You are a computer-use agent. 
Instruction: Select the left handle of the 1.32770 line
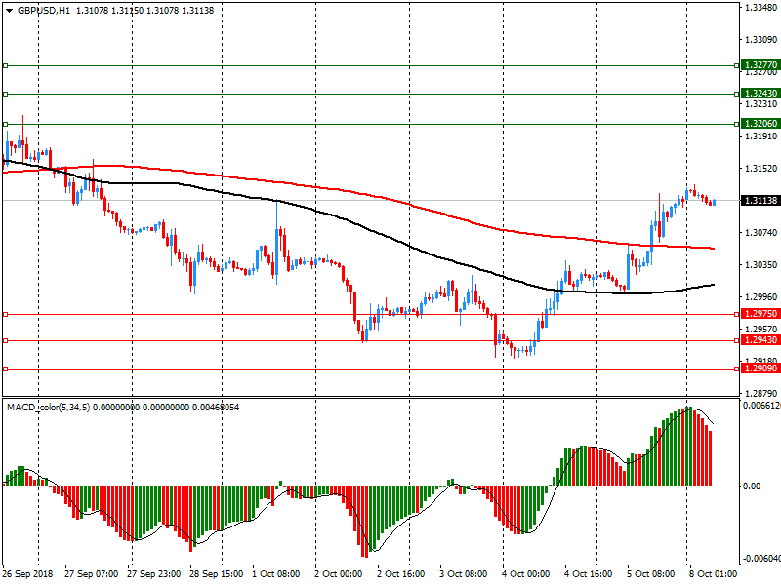[x=5, y=65]
